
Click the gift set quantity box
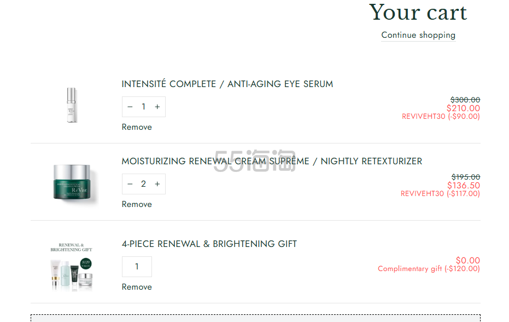click(137, 267)
